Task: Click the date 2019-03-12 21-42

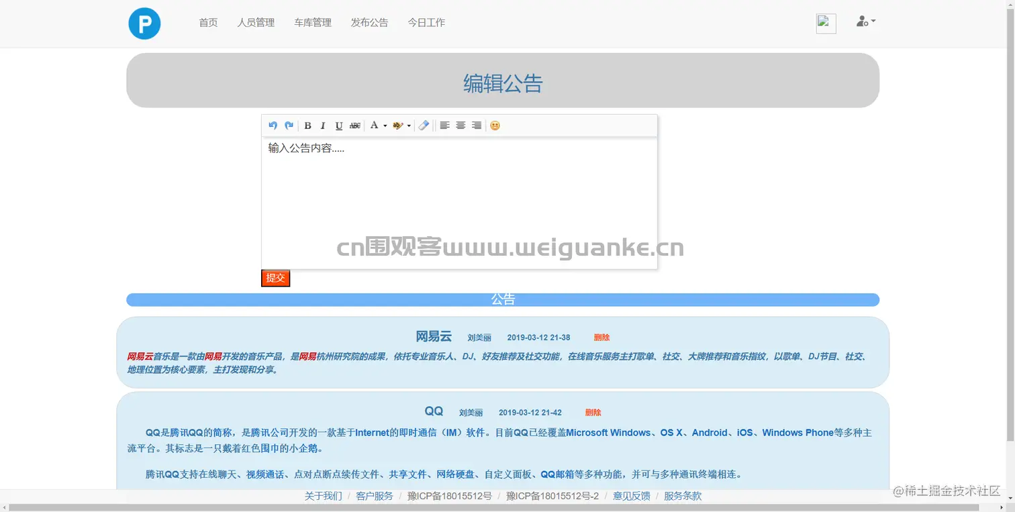Action: (x=530, y=413)
